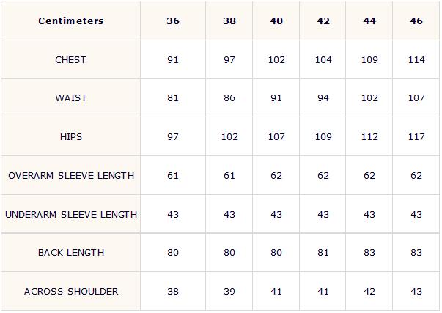This screenshot has height=313, width=442.
Task: Click the CHEST row label
Action: (x=71, y=59)
